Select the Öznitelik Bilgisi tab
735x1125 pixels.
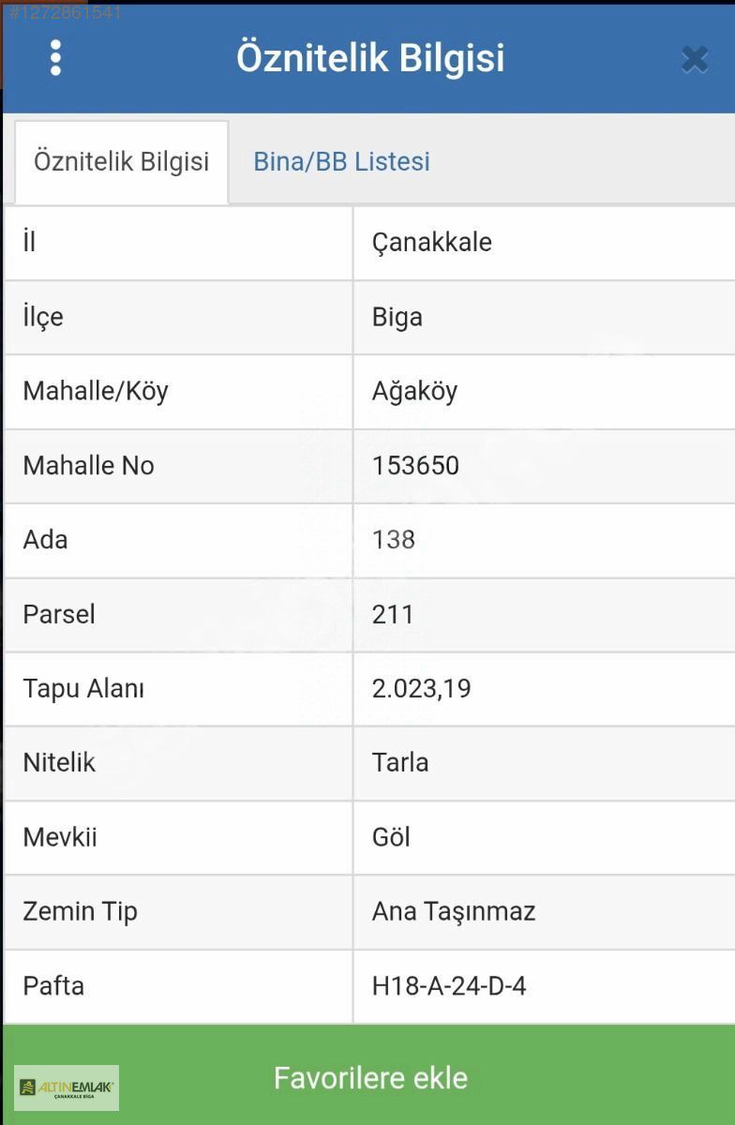click(x=121, y=161)
